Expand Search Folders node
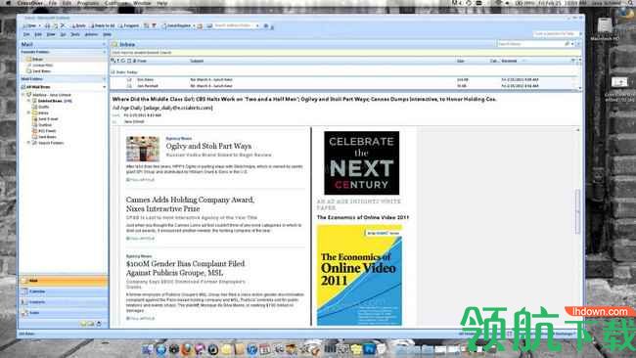Image resolution: width=636 pixels, height=358 pixels. point(28,143)
